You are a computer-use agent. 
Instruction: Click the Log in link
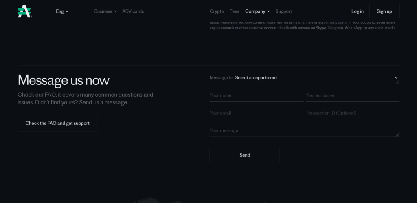(357, 11)
